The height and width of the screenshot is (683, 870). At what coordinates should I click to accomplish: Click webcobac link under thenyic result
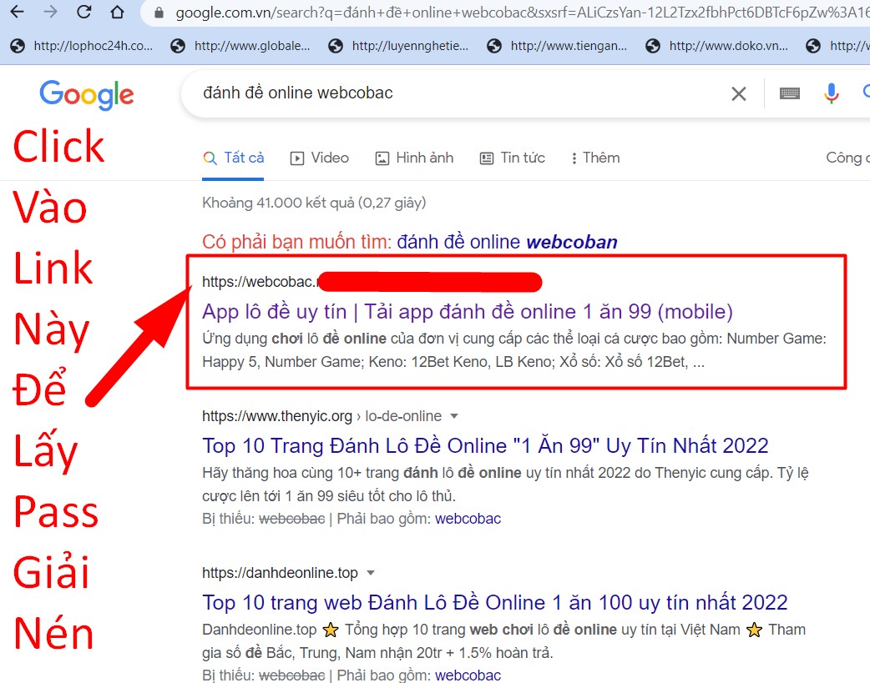pyautogui.click(x=468, y=519)
